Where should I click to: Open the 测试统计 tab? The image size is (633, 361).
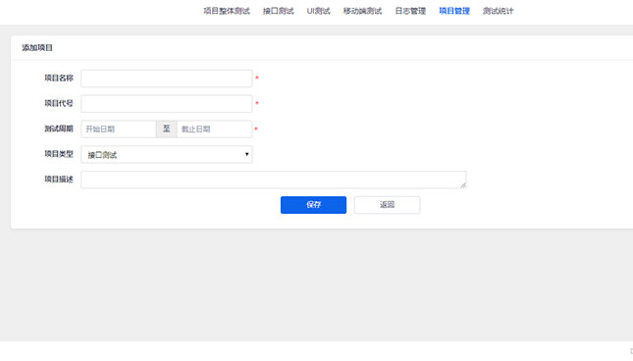click(498, 11)
